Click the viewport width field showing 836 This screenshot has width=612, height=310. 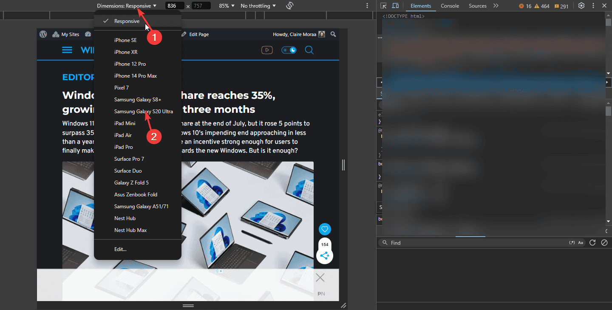pyautogui.click(x=175, y=6)
